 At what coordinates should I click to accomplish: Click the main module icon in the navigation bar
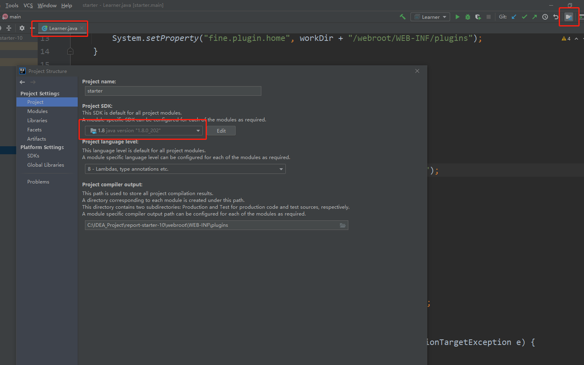pos(5,17)
